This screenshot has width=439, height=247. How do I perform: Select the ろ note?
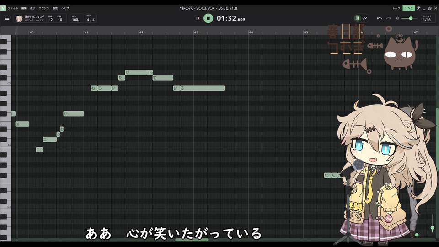point(58,134)
